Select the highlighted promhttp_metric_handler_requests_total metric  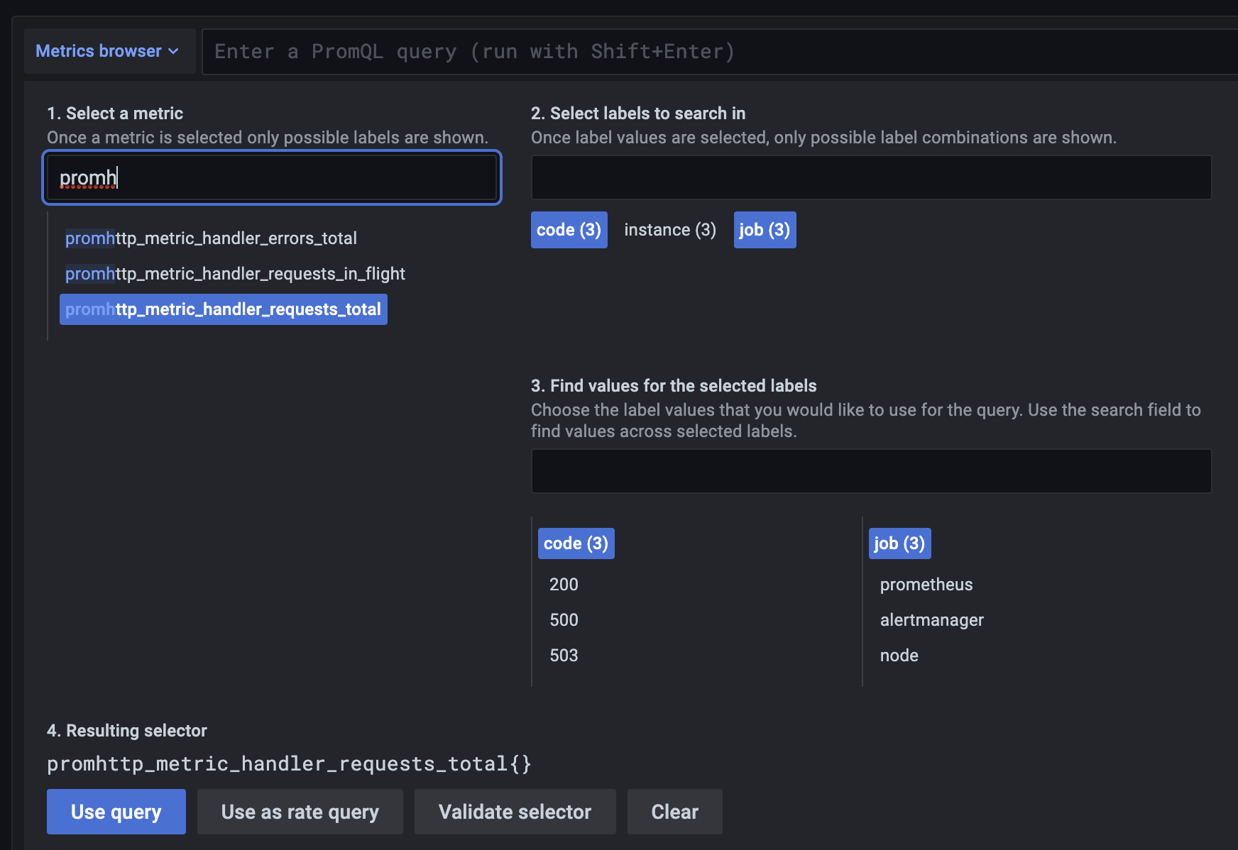pos(223,309)
